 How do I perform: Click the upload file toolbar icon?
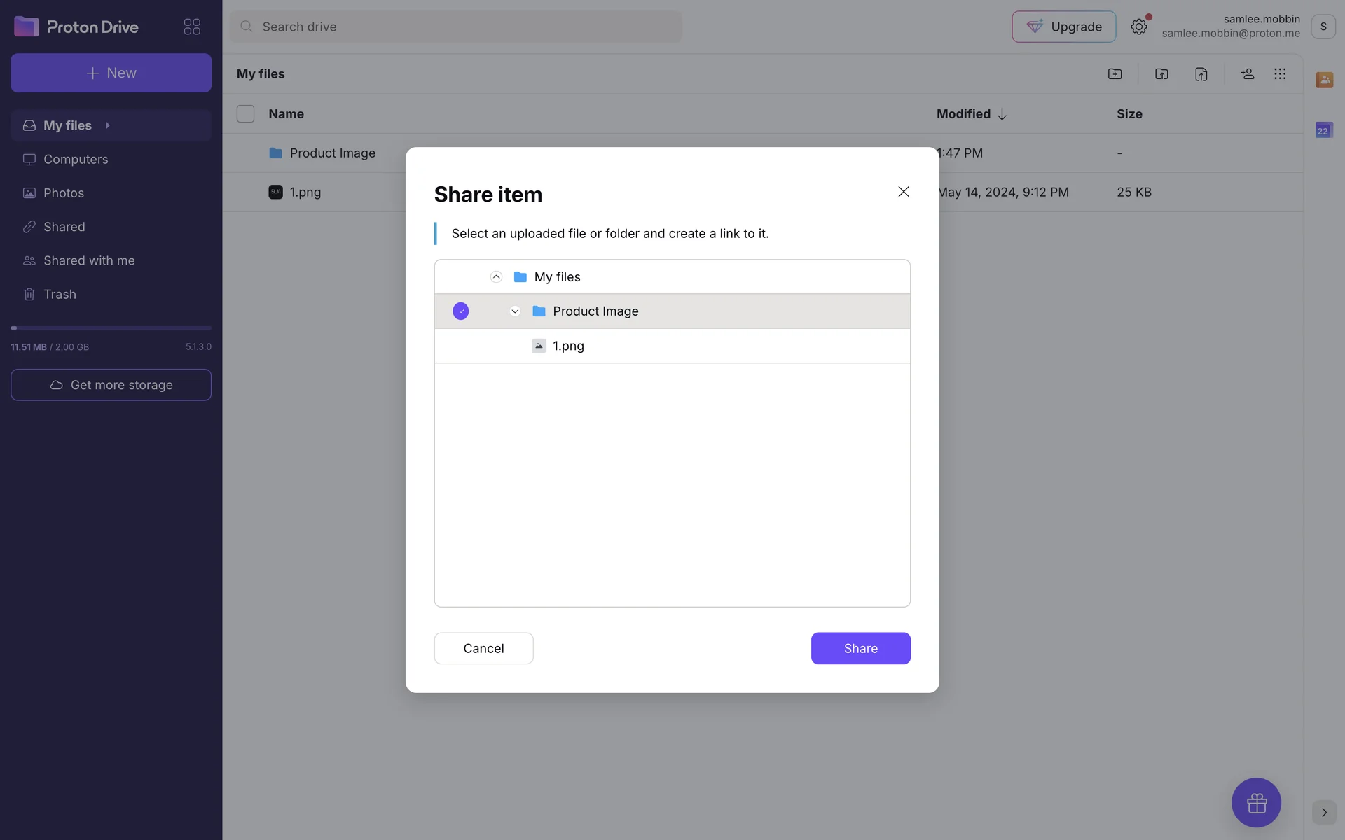pyautogui.click(x=1201, y=74)
